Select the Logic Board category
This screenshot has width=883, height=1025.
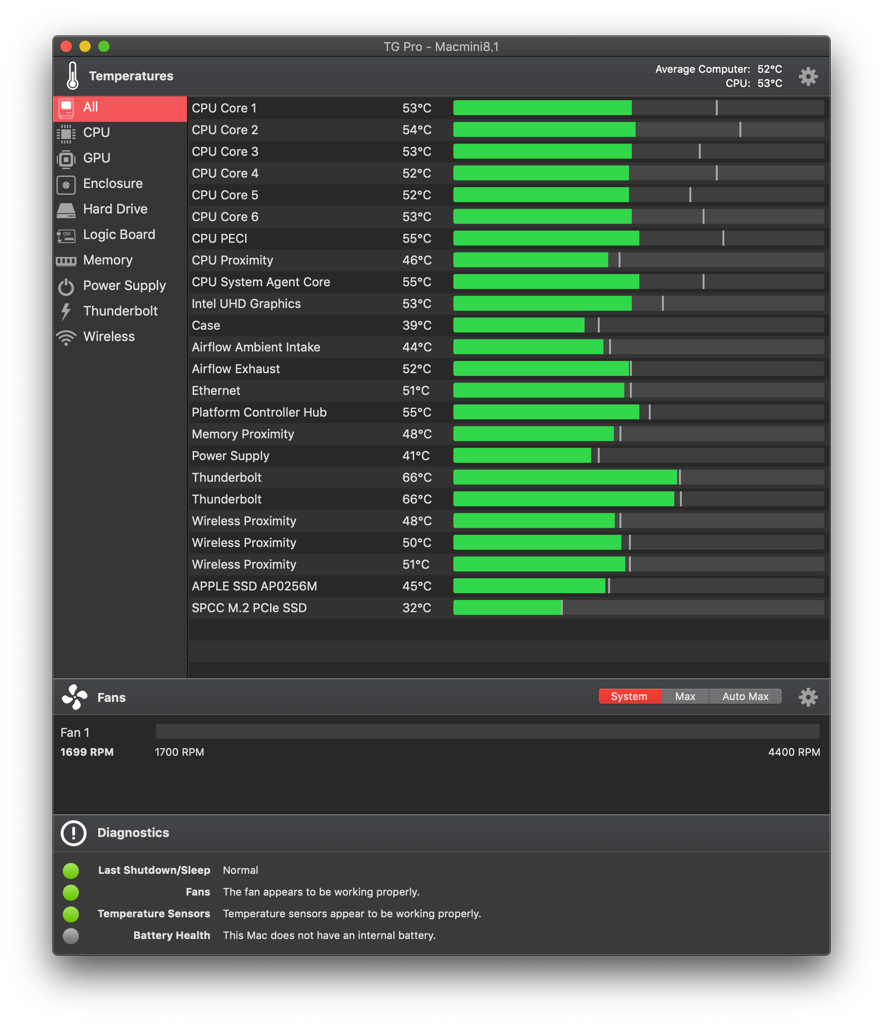coord(119,234)
